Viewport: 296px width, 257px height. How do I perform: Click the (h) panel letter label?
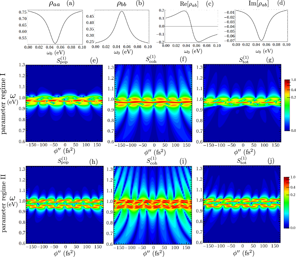[94, 162]
